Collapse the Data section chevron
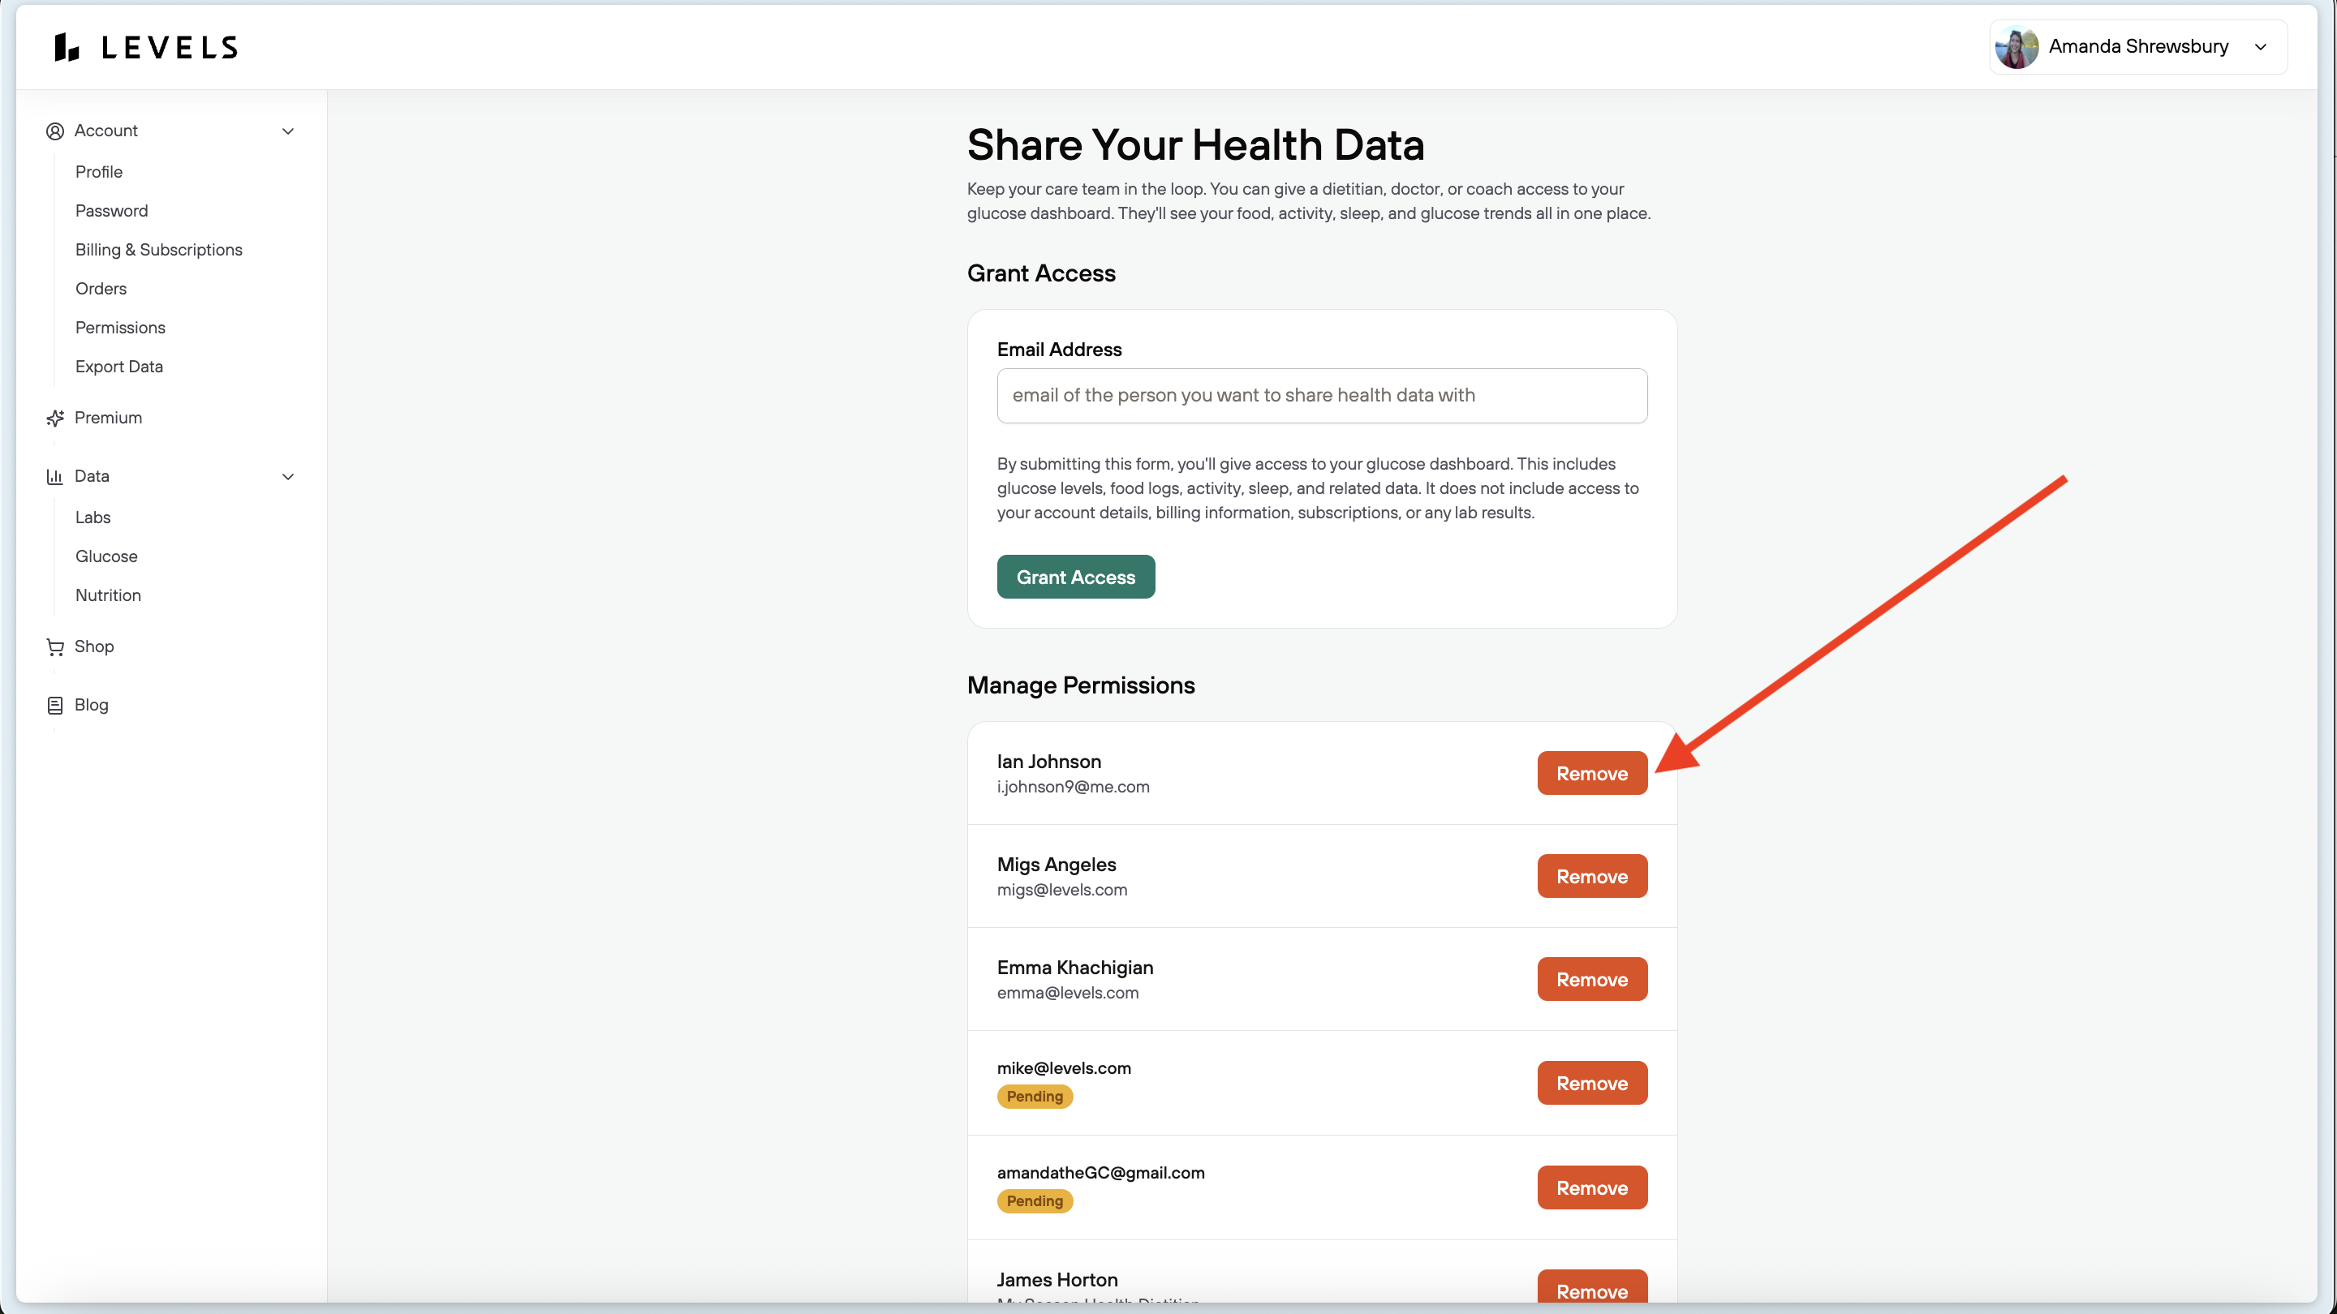 tap(289, 476)
